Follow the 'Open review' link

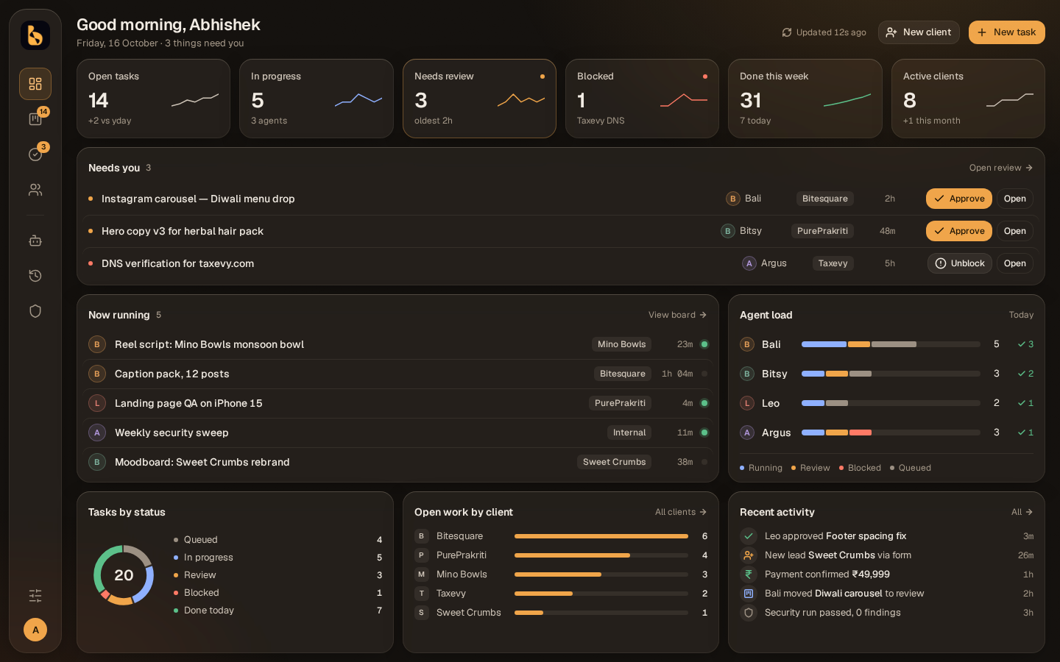[x=1001, y=168]
